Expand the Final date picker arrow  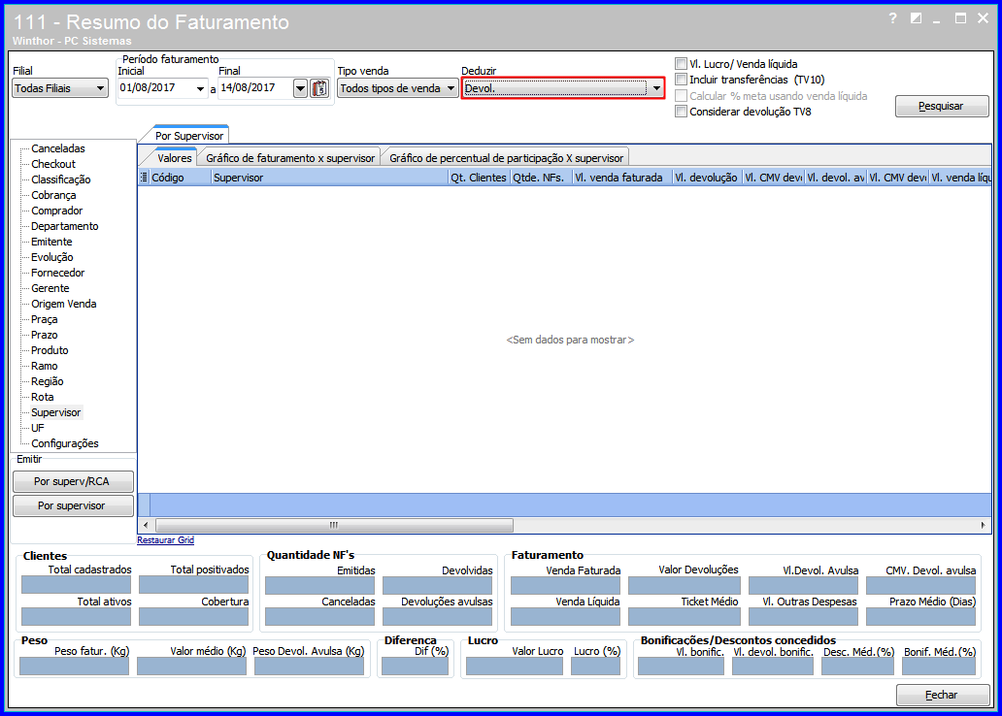pyautogui.click(x=300, y=88)
